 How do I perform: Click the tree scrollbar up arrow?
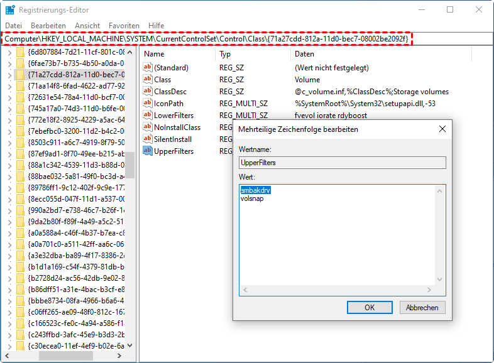point(130,52)
